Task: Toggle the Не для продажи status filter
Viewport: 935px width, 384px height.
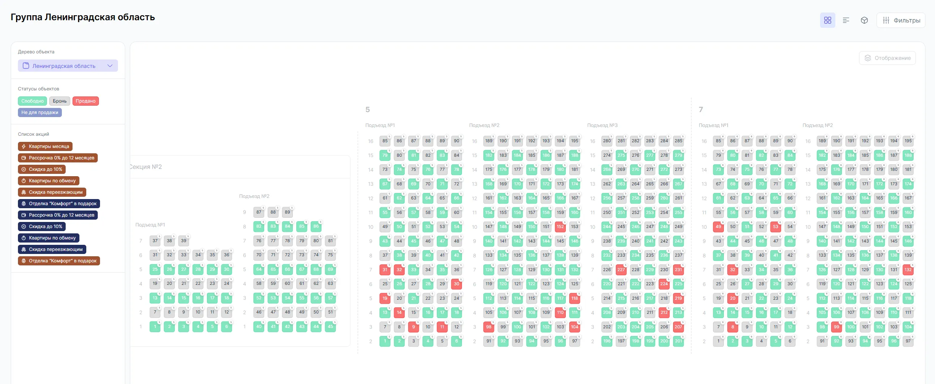Action: 40,112
